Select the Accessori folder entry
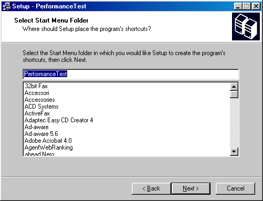Viewport: 263px width, 201px height. pyautogui.click(x=37, y=93)
